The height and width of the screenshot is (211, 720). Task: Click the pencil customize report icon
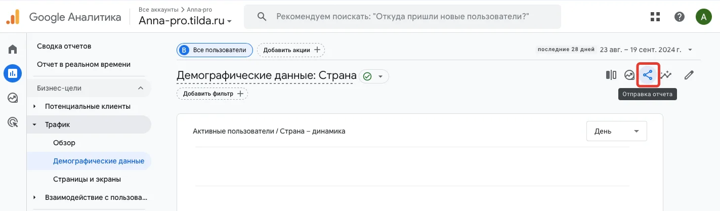click(689, 75)
